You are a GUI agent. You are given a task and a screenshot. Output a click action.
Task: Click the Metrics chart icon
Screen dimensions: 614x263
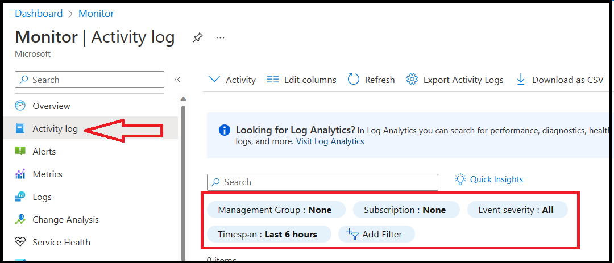[x=20, y=174]
